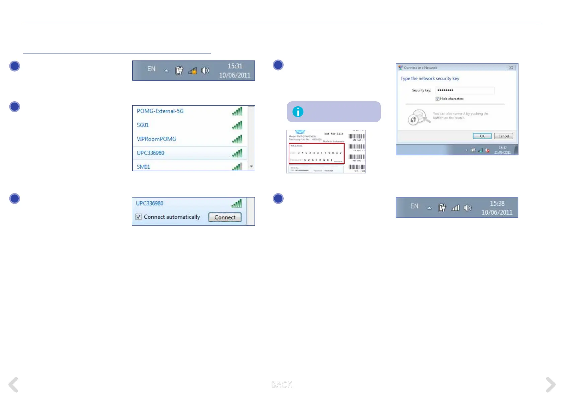The image size is (564, 398).
Task: Click the EN language indicator beside 15:38
Action: (414, 206)
